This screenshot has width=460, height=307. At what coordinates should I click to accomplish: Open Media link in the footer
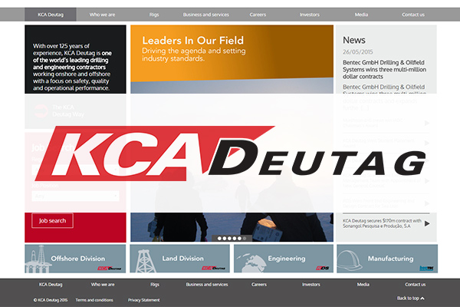(363, 285)
